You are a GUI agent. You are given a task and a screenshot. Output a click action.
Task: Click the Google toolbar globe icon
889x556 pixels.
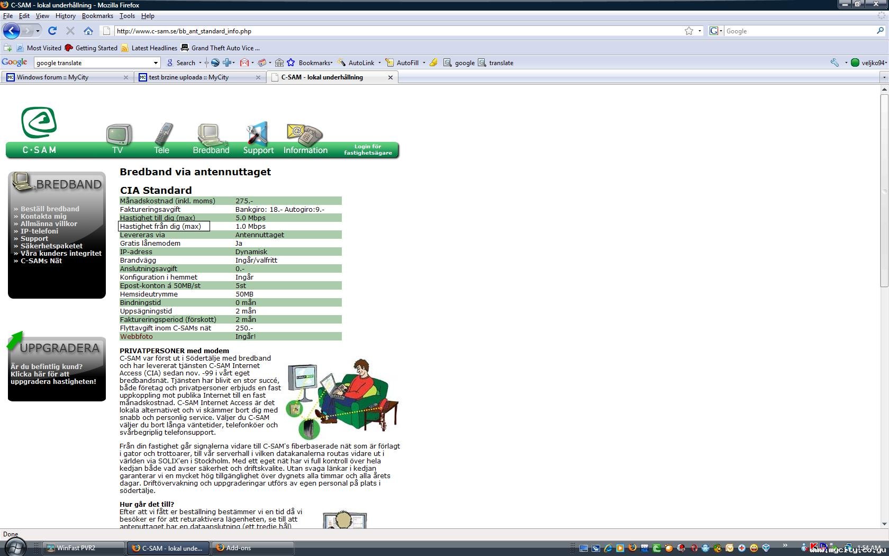point(215,62)
